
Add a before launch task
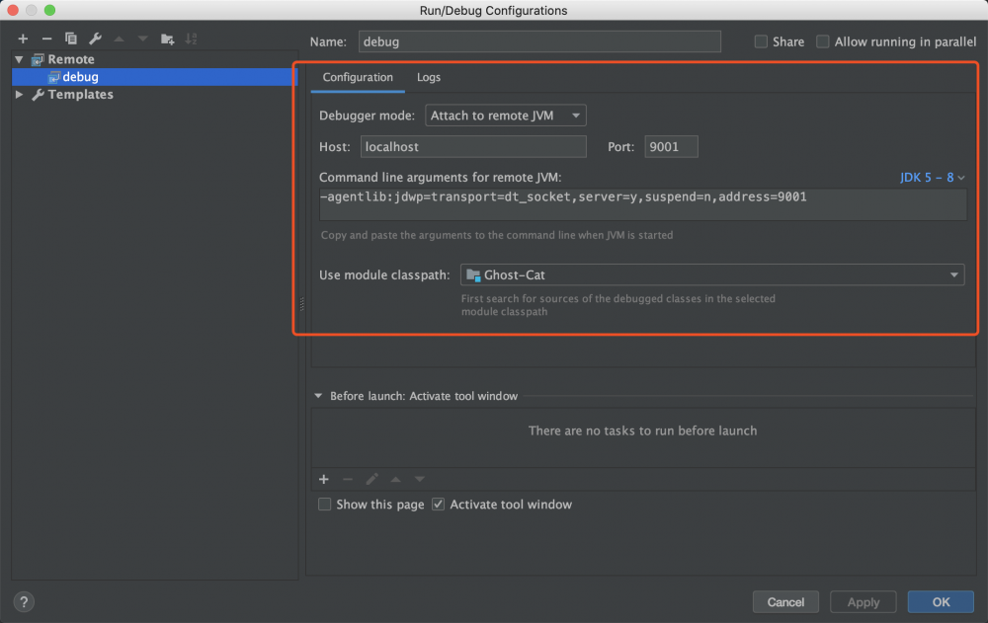tap(324, 480)
